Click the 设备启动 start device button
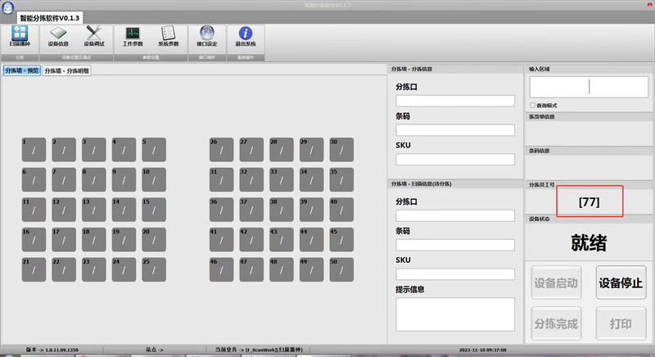 click(556, 282)
